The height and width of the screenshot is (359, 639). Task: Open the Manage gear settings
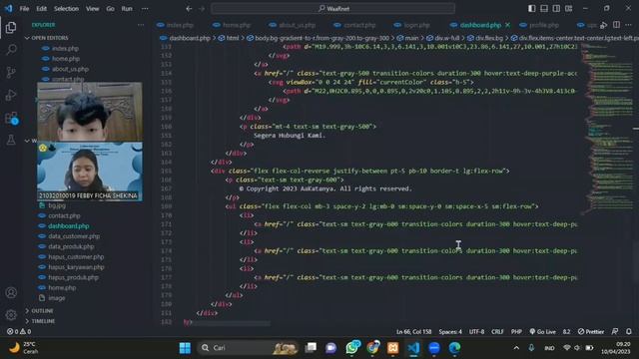[11, 315]
